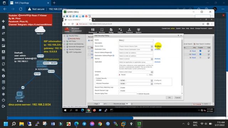Open the text objects icon in EVE sidebar
The height and width of the screenshot is (128, 228).
[3, 52]
